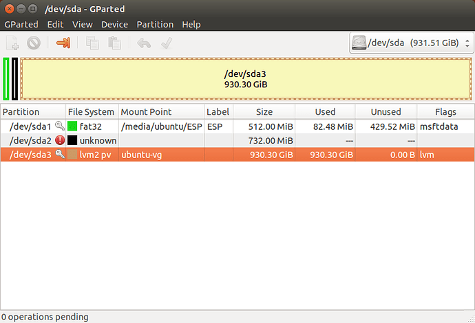The width and height of the screenshot is (475, 323).
Task: Close the GParted window
Action: 10,9
